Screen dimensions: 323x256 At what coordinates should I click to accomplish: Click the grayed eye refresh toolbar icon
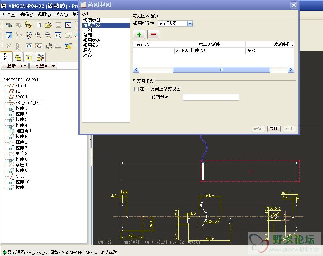pyautogui.click(x=18, y=25)
